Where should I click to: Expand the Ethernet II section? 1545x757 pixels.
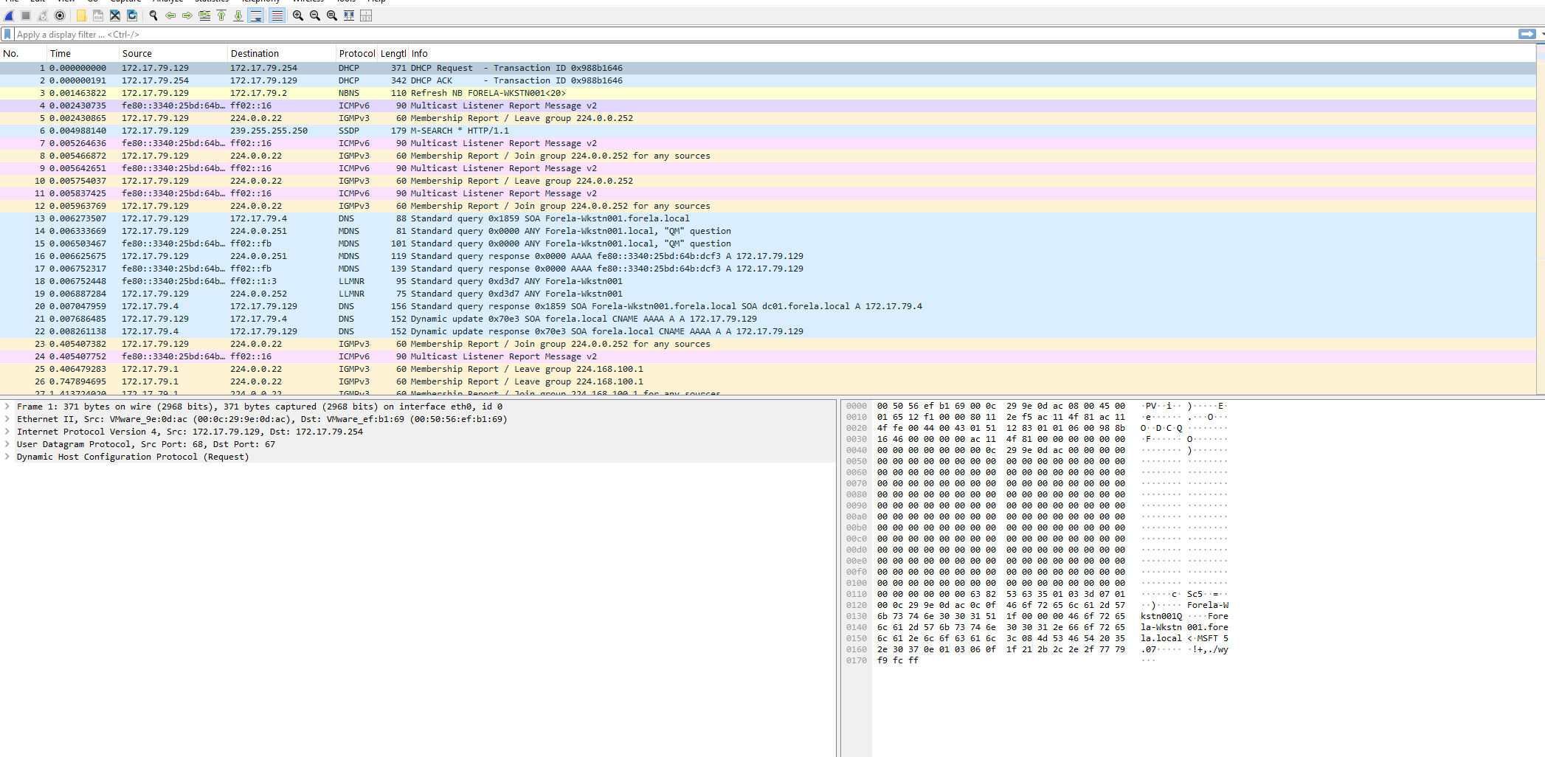(7, 419)
